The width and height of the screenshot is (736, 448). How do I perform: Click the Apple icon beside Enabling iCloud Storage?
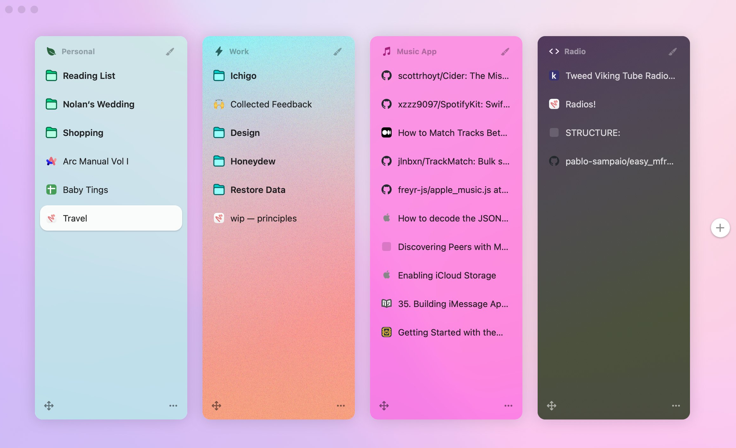pyautogui.click(x=386, y=275)
